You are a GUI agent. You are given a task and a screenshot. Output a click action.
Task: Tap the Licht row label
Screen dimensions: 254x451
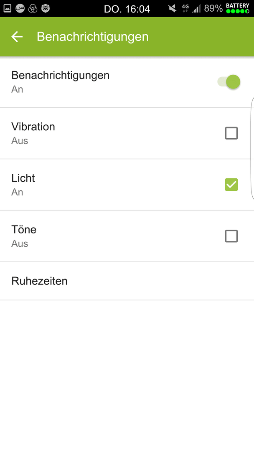pyautogui.click(x=23, y=178)
